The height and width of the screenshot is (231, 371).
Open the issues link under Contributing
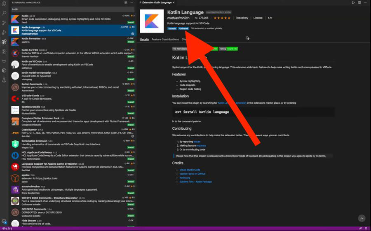pos(197,142)
